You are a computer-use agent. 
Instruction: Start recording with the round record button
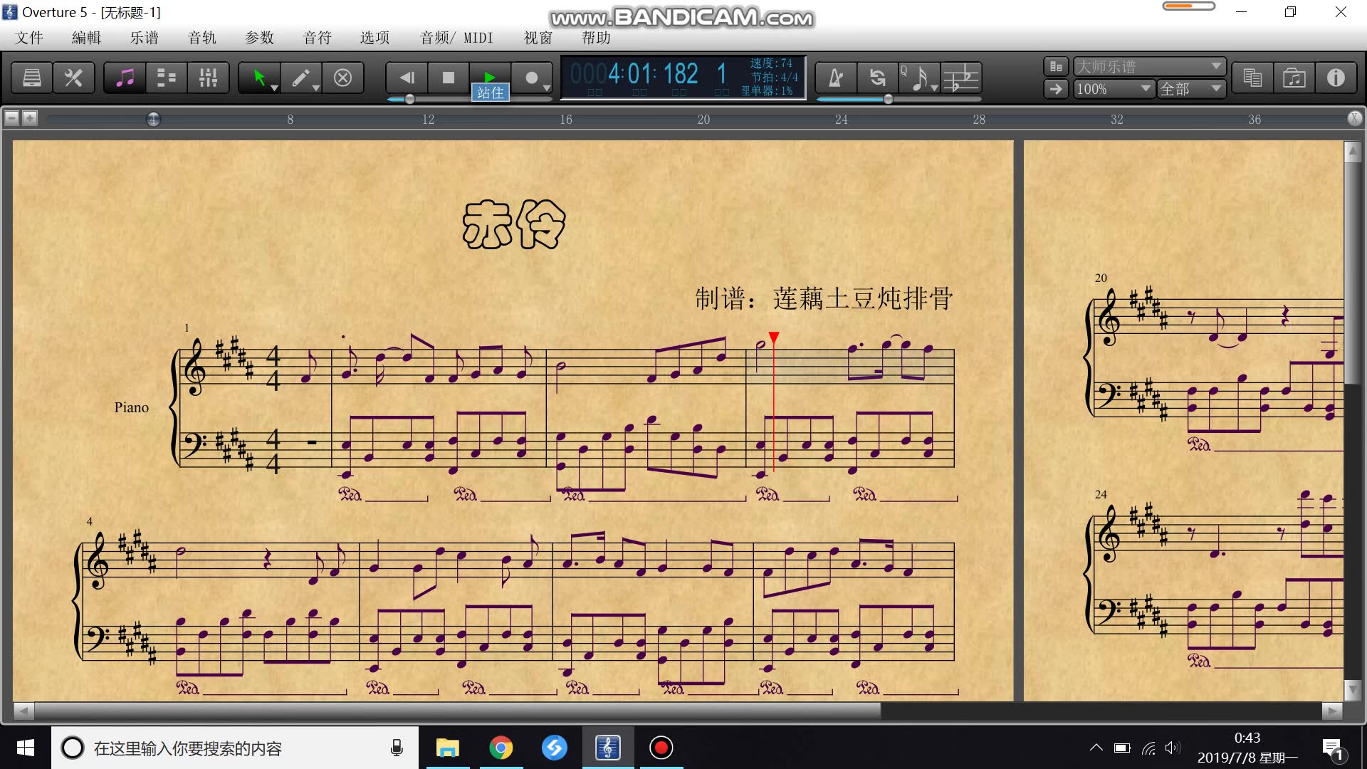click(x=531, y=78)
